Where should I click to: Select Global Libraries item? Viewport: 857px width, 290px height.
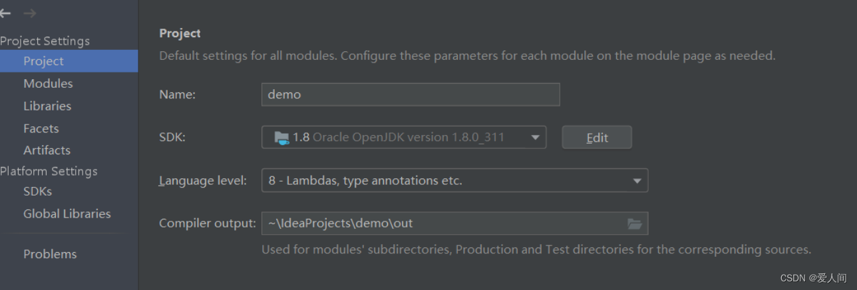coord(67,214)
